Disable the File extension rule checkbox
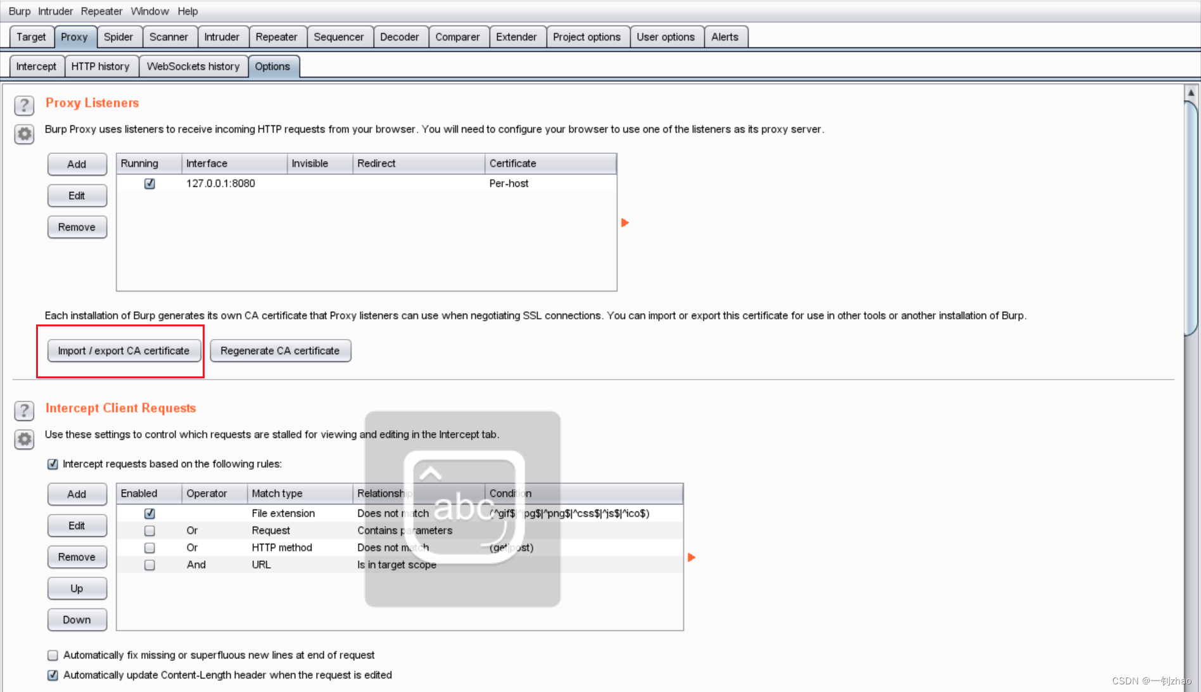The width and height of the screenshot is (1201, 692). [x=149, y=513]
